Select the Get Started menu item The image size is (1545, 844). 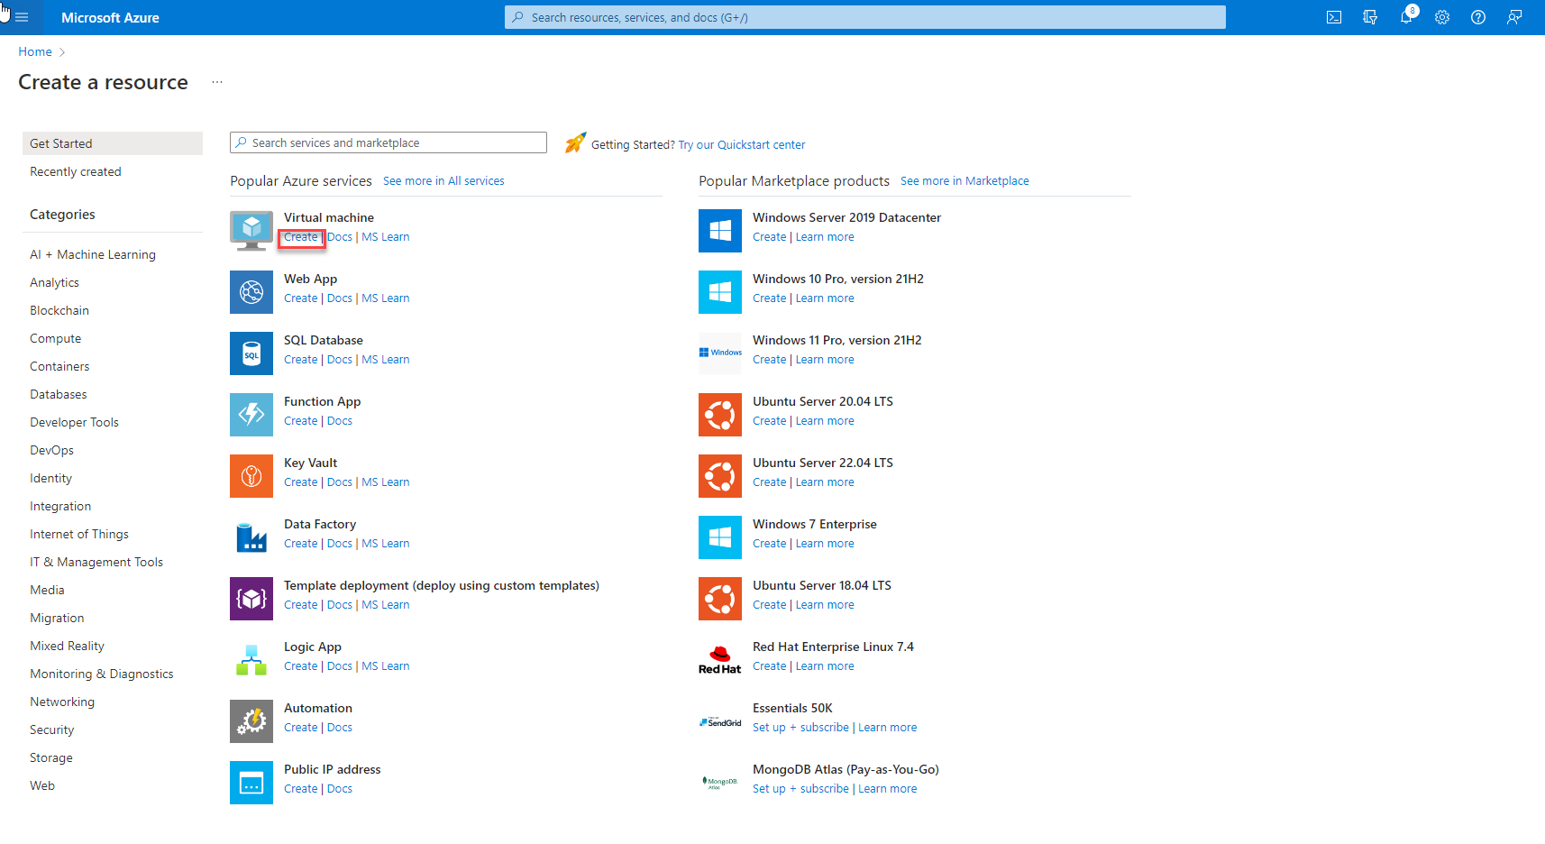tap(61, 143)
